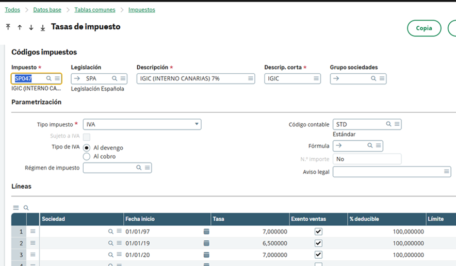
Task: Open Descripción field options menu
Action: point(250,78)
